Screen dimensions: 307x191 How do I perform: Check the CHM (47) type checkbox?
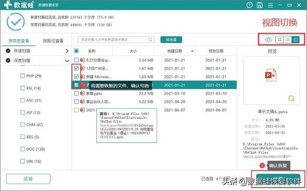(x=23, y=124)
